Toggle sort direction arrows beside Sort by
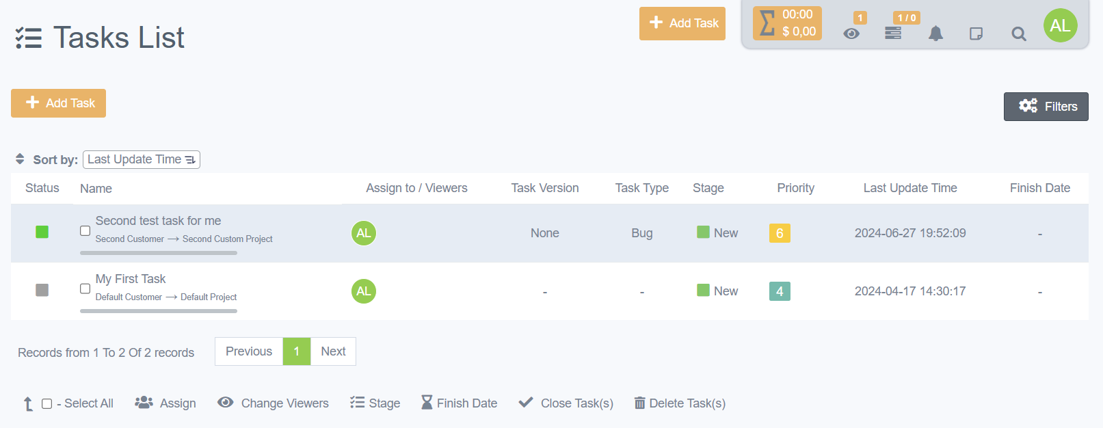This screenshot has height=428, width=1103. tap(20, 159)
